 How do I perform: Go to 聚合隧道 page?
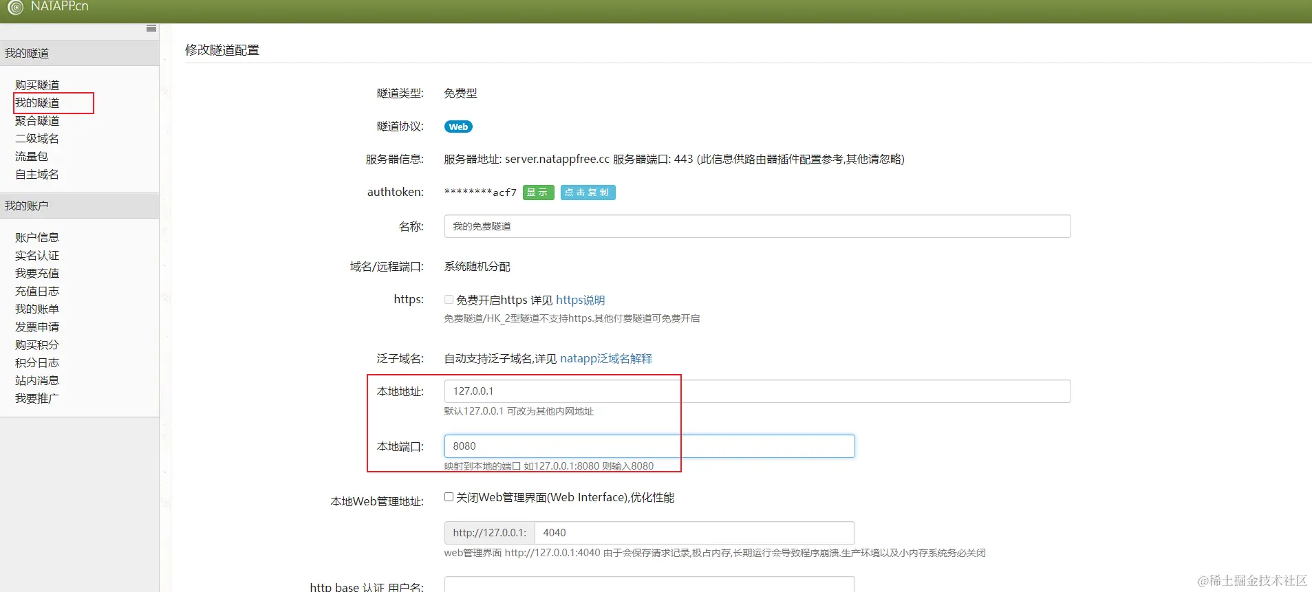[37, 120]
